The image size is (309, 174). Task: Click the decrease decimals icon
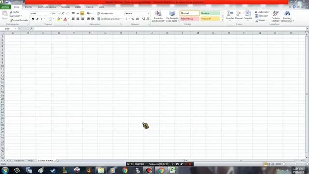(148, 19)
